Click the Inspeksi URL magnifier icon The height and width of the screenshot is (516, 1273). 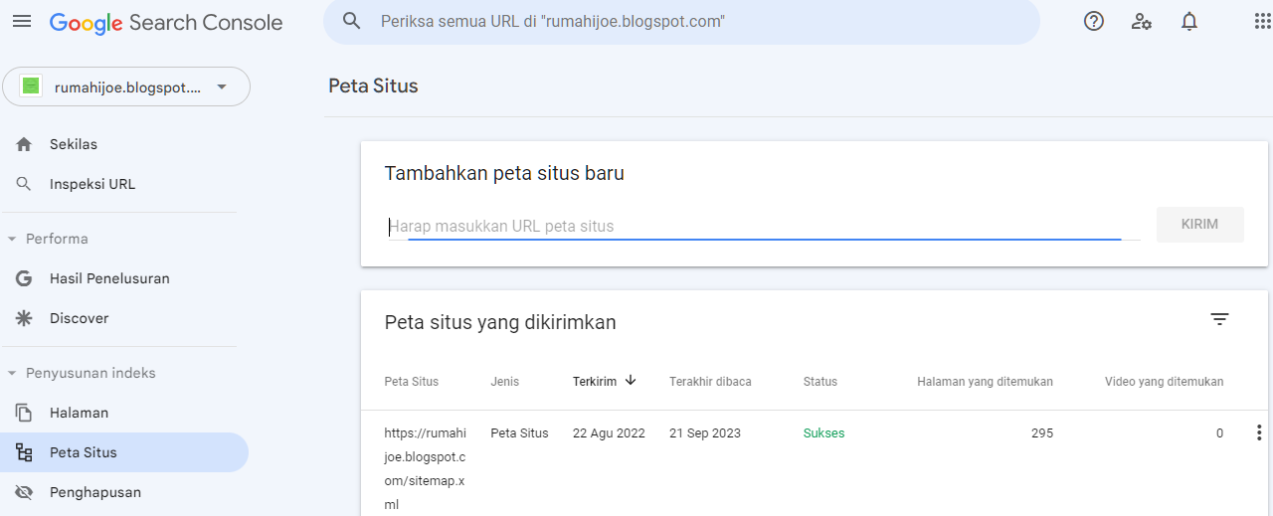click(x=24, y=184)
